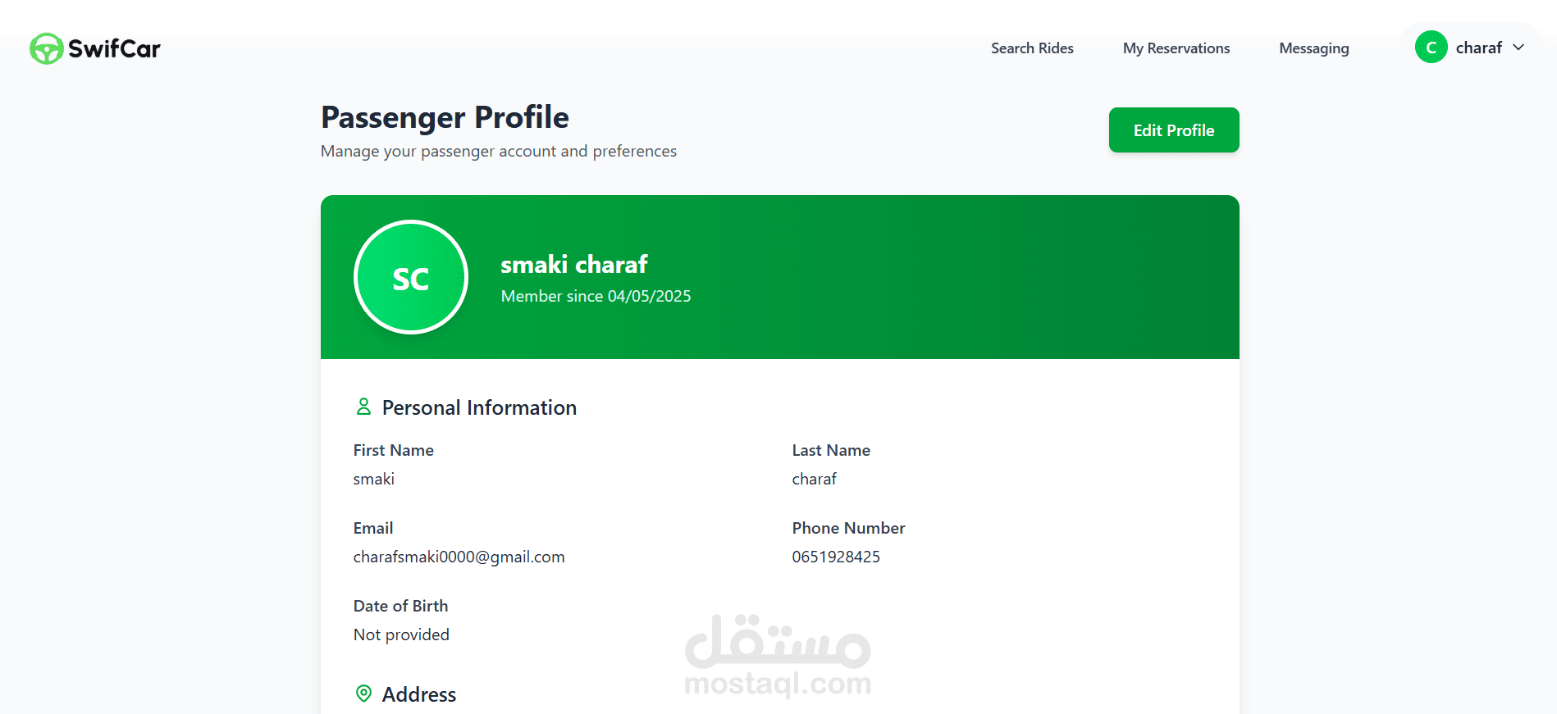
Task: Click the charaf username in the header
Action: click(1478, 48)
